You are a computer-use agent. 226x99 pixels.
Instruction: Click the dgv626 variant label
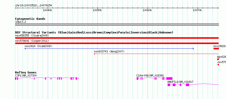click(221, 57)
